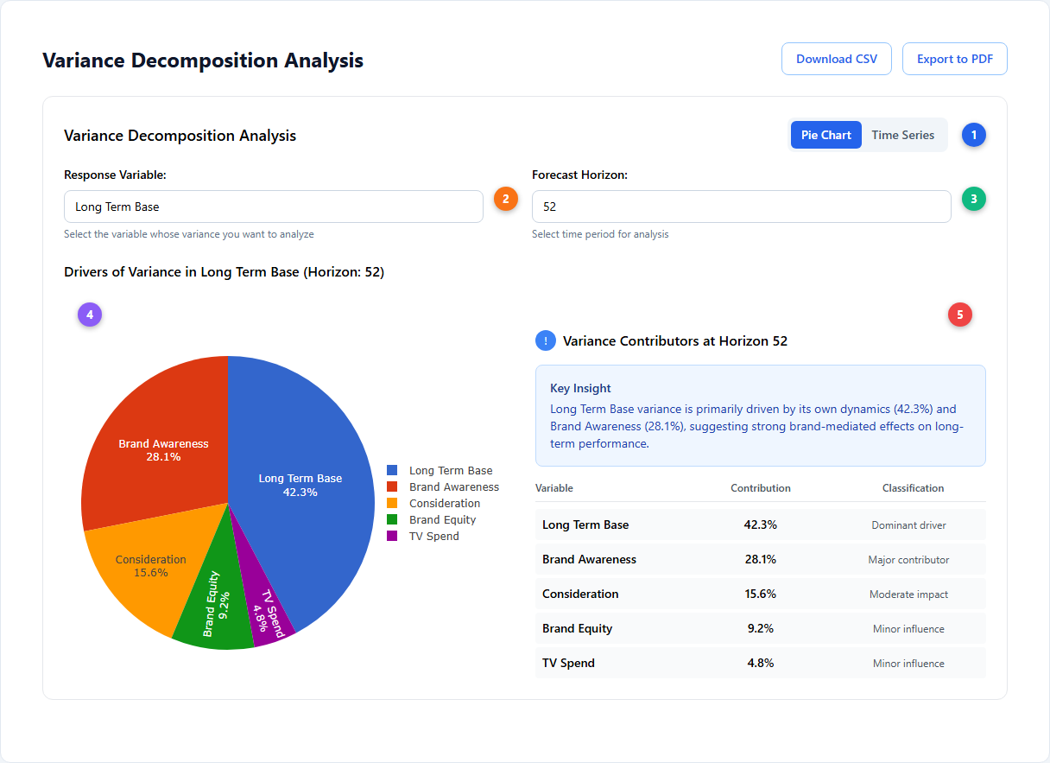The width and height of the screenshot is (1050, 763).
Task: Click the Major contributor classification
Action: pos(908,560)
